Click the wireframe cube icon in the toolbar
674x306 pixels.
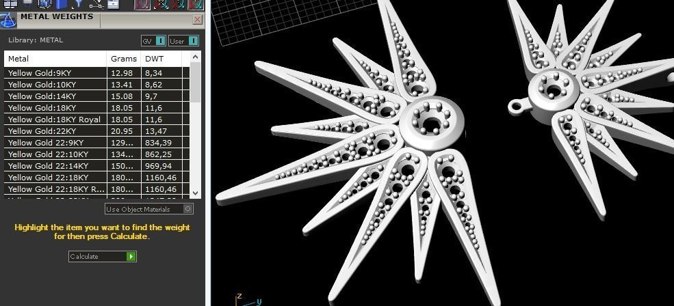44,4
